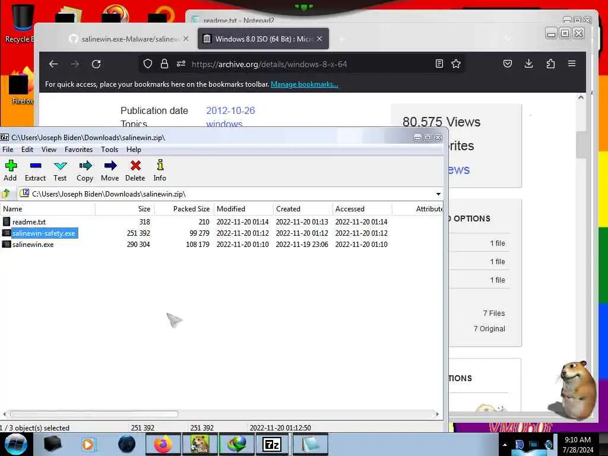The image size is (608, 456).
Task: Extract files with the Extract button
Action: pos(35,170)
